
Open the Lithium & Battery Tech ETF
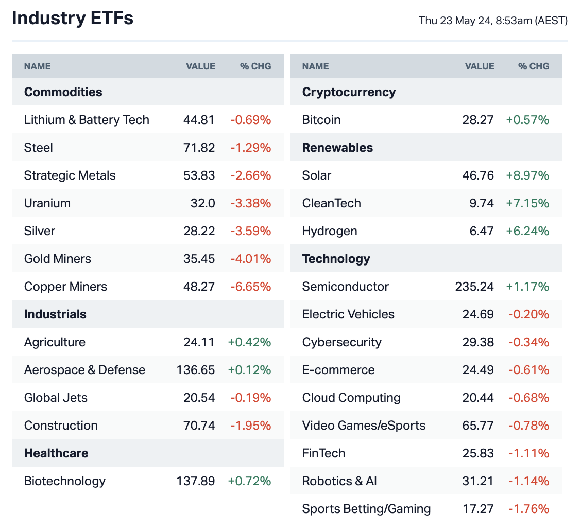(x=87, y=120)
